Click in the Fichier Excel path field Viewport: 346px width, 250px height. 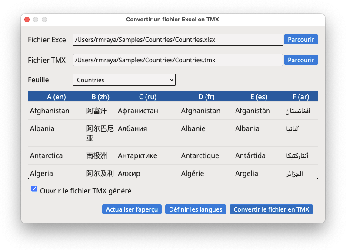178,40
